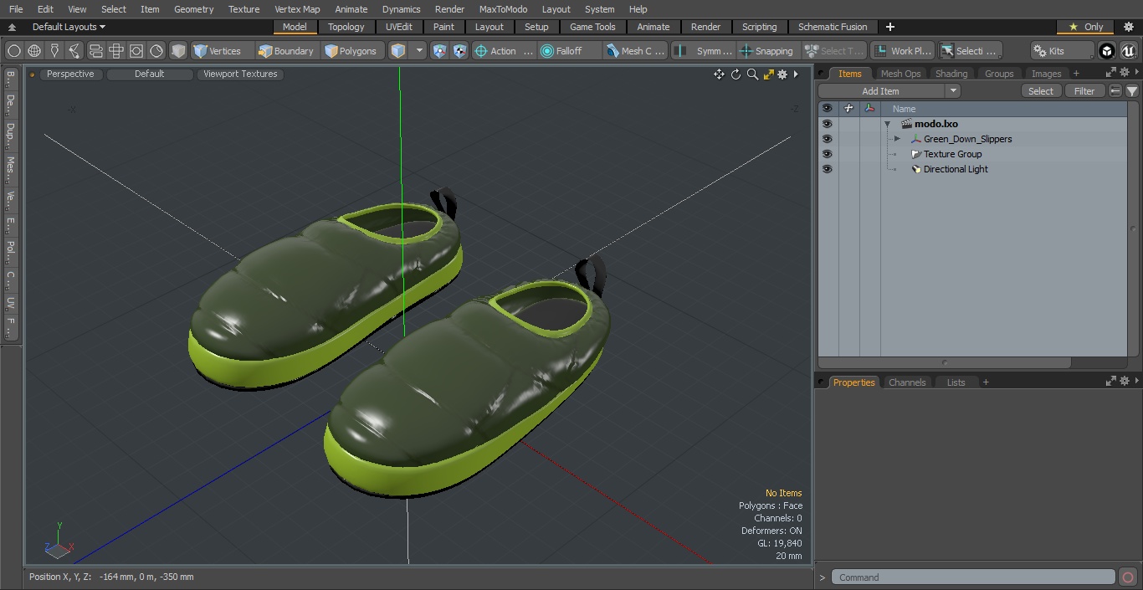Switch to the UVEdit layout tab

coord(399,27)
